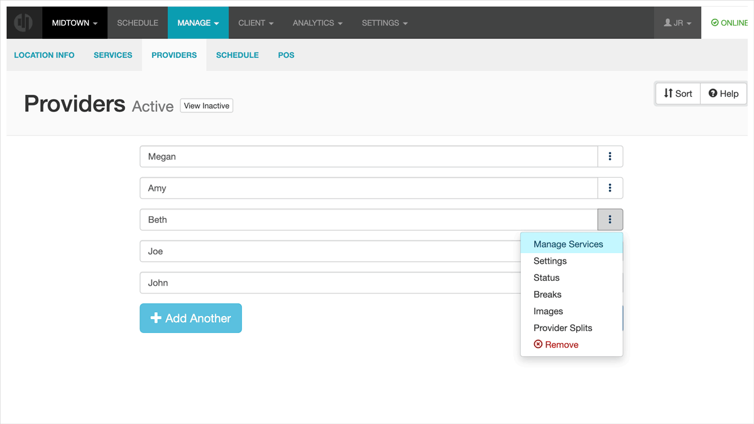The image size is (754, 424).
Task: Open the Settings navigation dropdown
Action: coord(385,23)
